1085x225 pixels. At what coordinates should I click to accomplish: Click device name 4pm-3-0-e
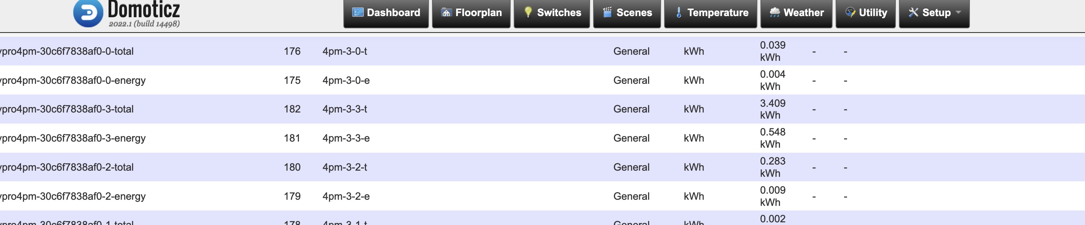(346, 80)
